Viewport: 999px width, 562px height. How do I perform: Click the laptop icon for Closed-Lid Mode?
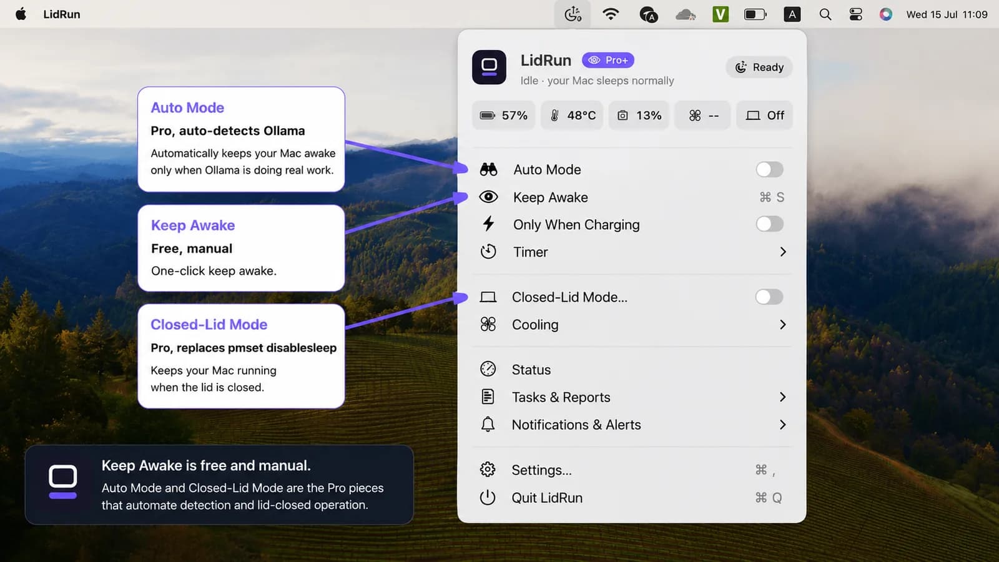pos(488,297)
